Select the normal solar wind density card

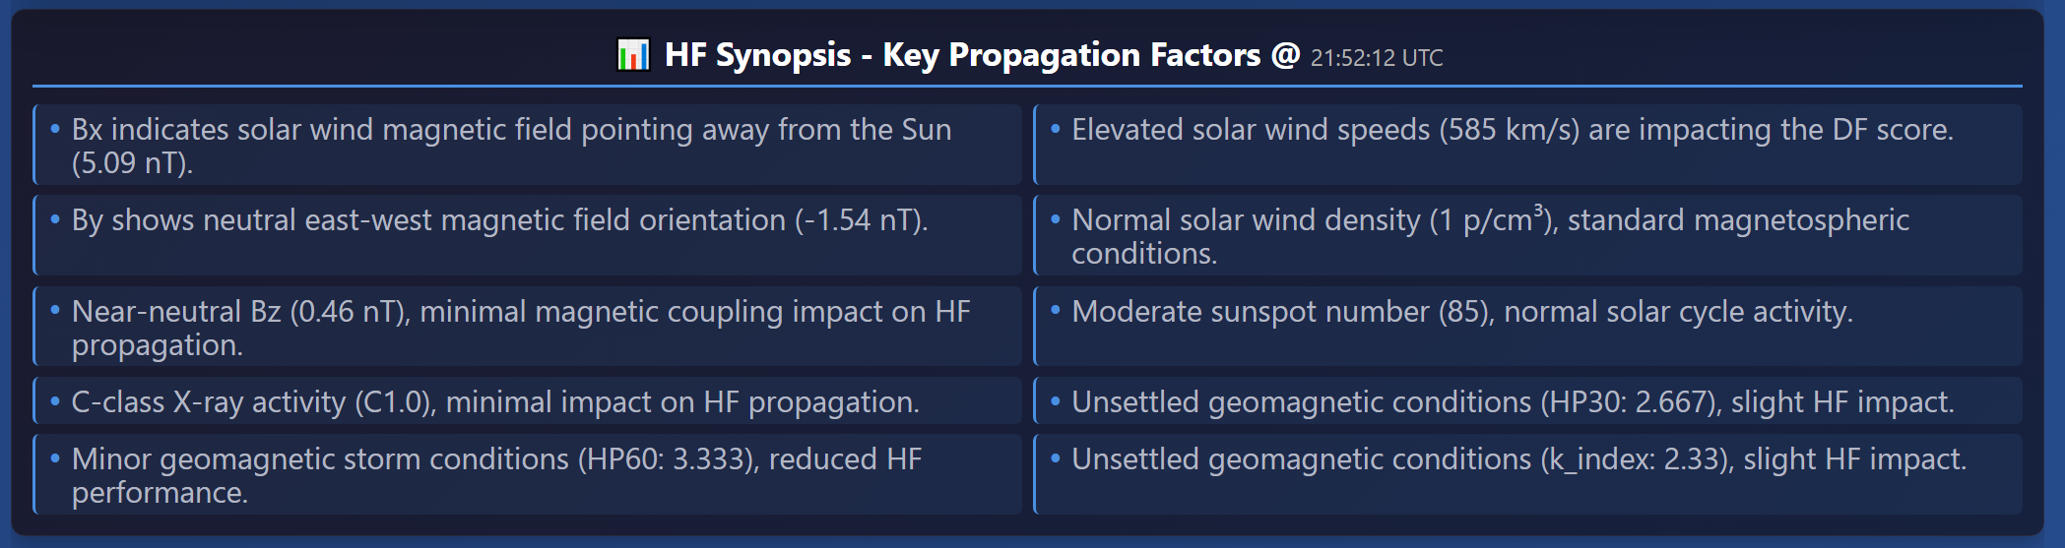click(1528, 235)
